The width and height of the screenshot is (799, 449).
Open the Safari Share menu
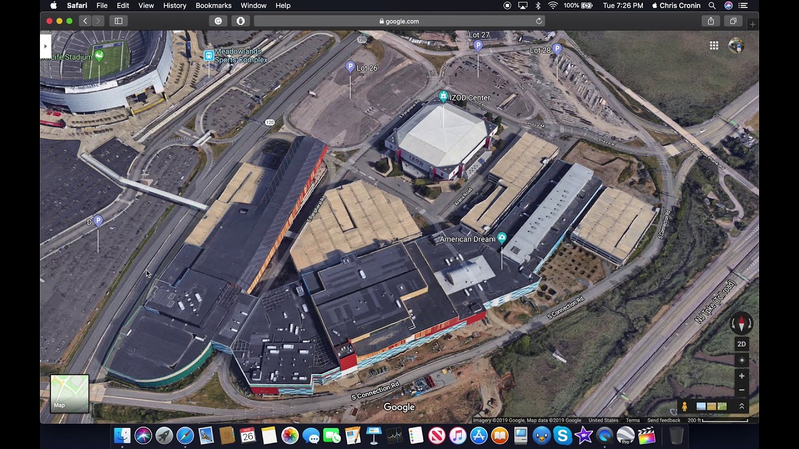coord(710,21)
